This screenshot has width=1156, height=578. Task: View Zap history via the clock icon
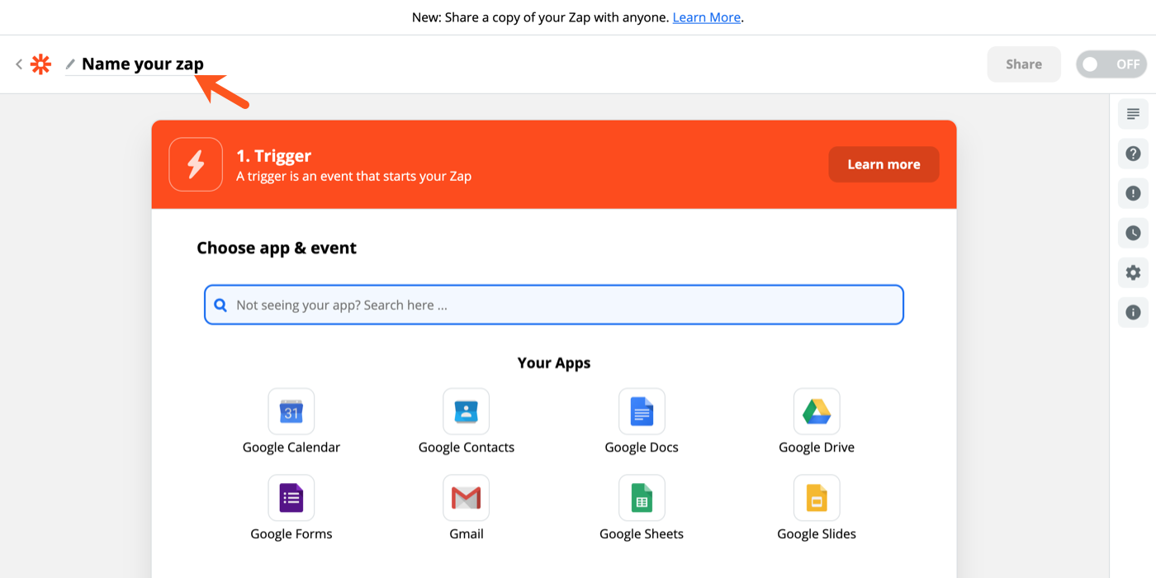tap(1133, 232)
